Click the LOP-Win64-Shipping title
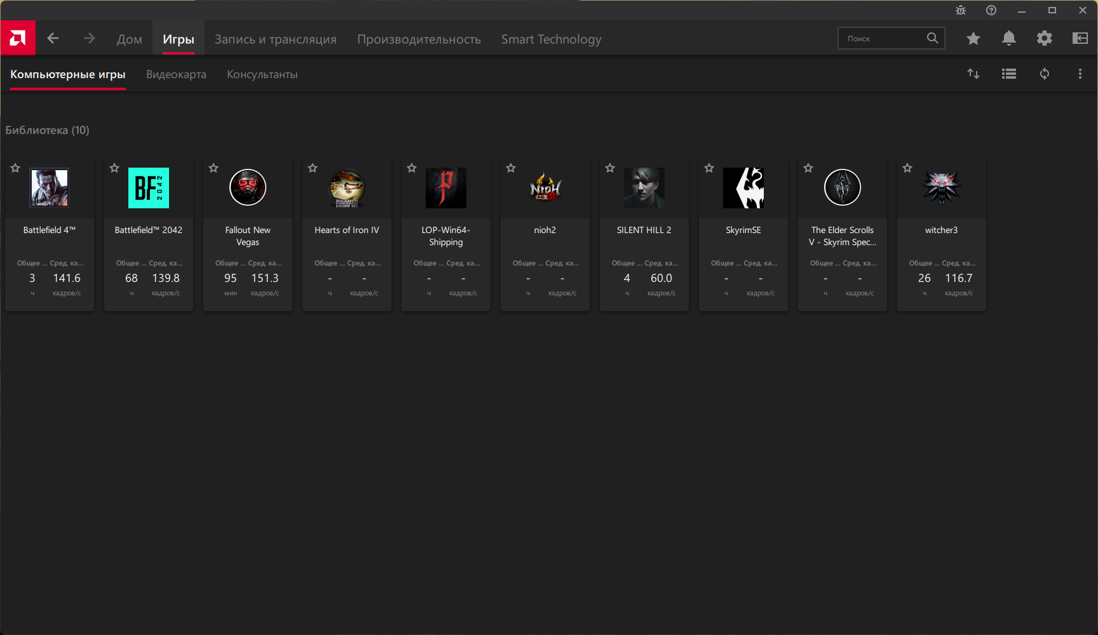Viewport: 1098px width, 635px height. coord(446,236)
